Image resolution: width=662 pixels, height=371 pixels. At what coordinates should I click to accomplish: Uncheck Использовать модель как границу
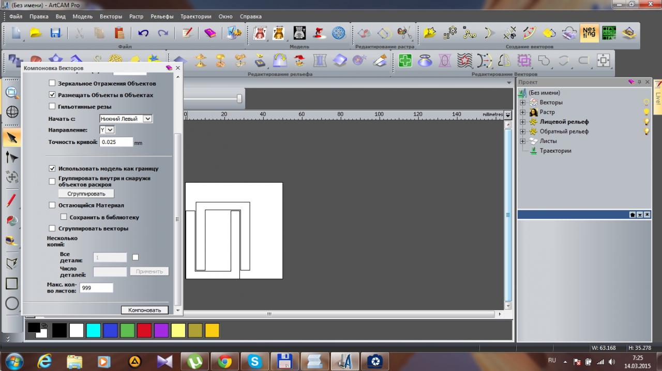[52, 168]
